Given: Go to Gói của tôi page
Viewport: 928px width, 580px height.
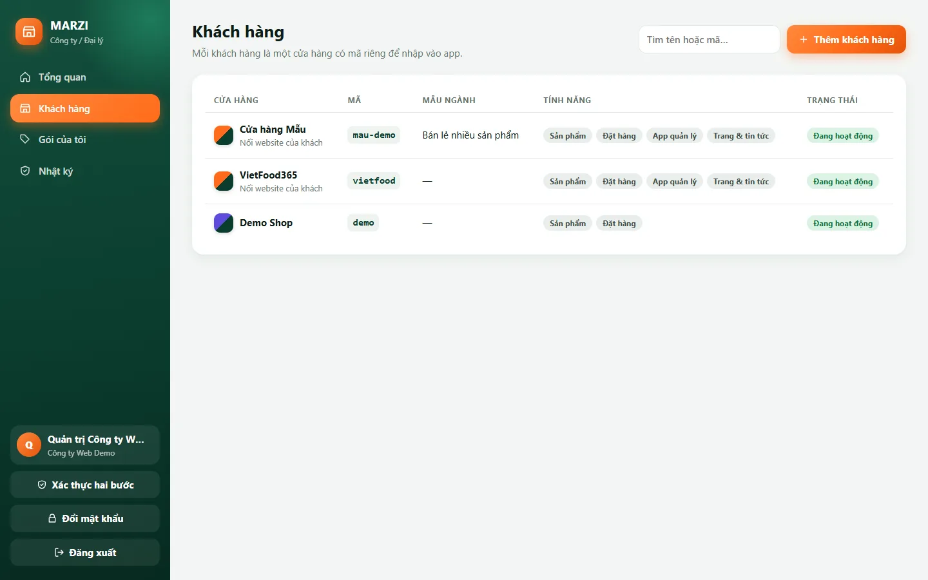Looking at the screenshot, I should coord(85,139).
